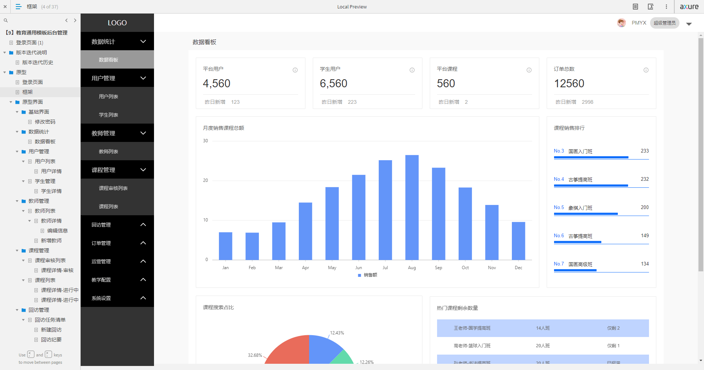Click the sitemap search magnifier icon
The image size is (704, 370).
click(6, 21)
